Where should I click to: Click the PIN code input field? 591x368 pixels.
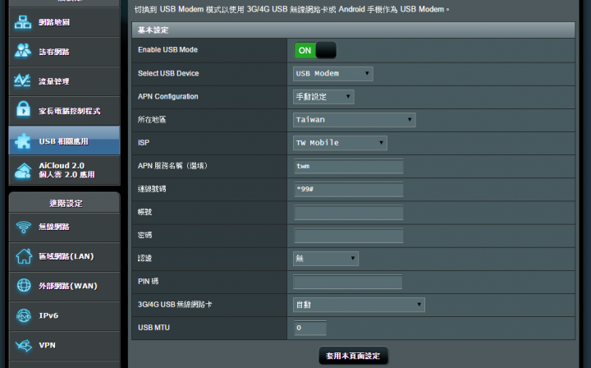pos(347,282)
